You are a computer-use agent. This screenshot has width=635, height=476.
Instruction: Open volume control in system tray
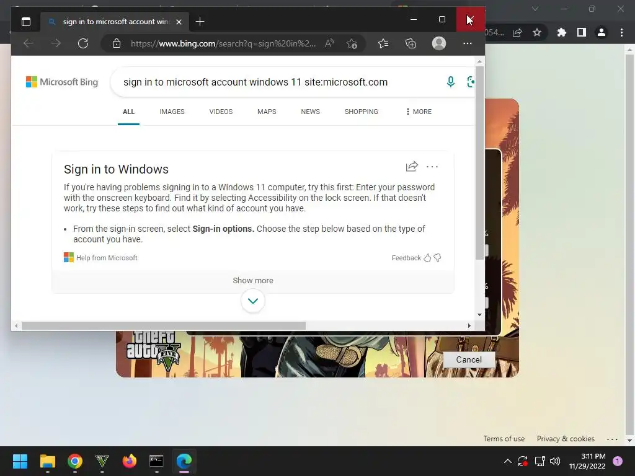coord(555,461)
